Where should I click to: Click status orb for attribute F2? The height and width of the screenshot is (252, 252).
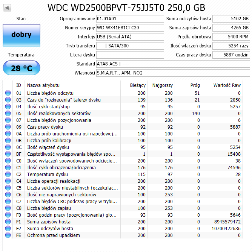coord(8,228)
